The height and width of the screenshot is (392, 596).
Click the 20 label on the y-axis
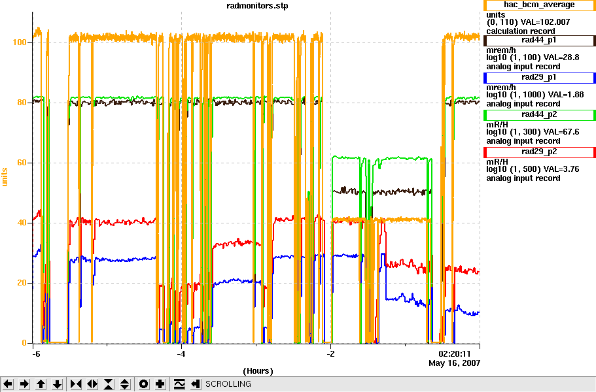22,283
